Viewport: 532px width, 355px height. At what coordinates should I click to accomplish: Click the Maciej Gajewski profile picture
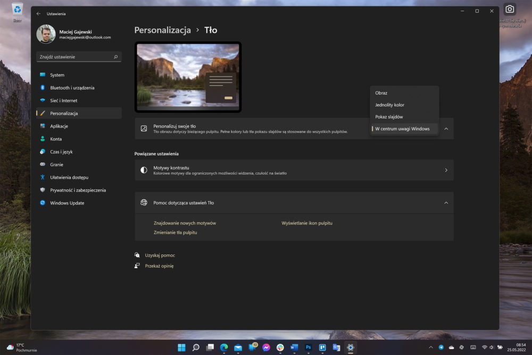[46, 34]
